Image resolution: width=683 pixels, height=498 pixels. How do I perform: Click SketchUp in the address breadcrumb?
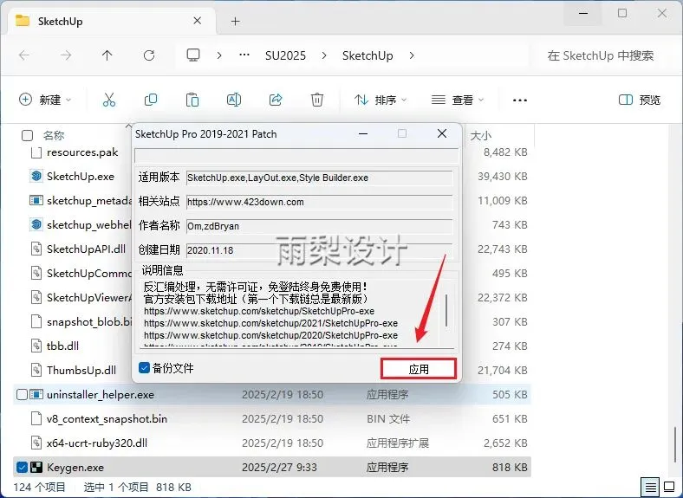tap(368, 55)
